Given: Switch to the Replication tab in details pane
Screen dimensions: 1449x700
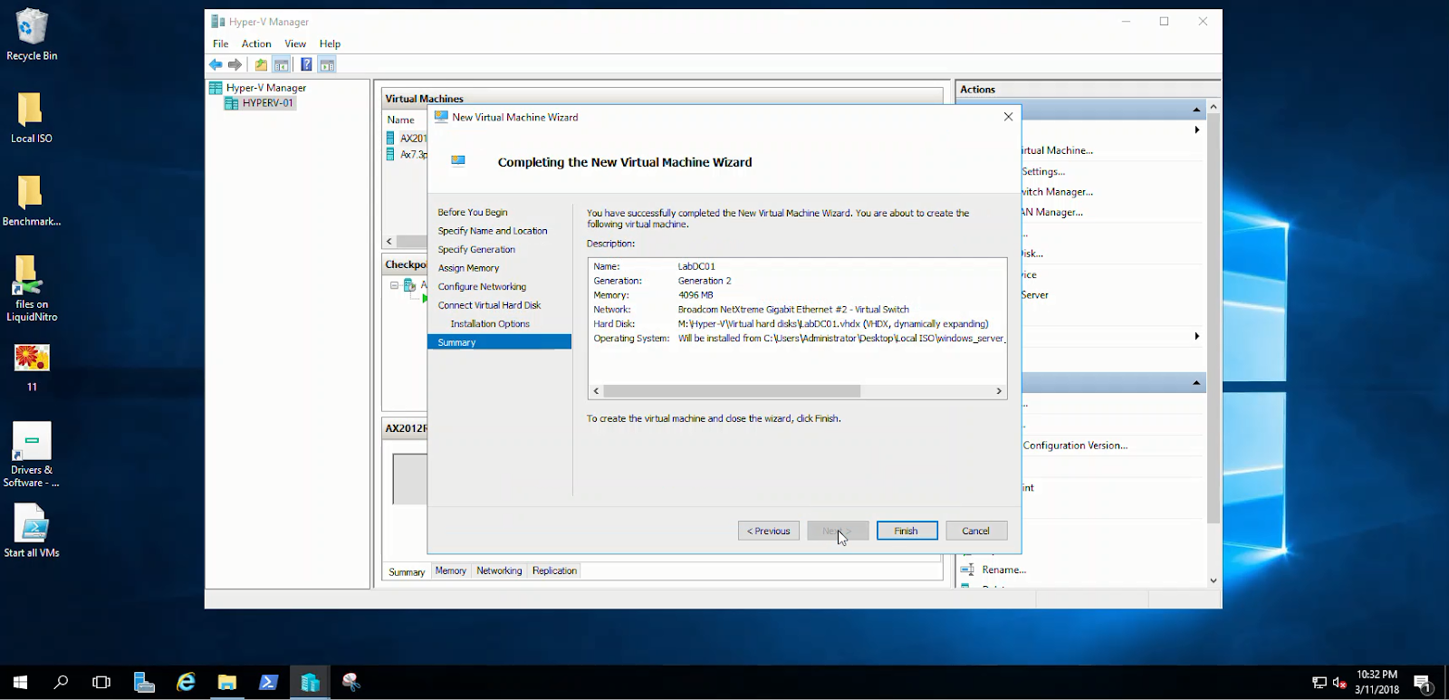Looking at the screenshot, I should click(554, 571).
